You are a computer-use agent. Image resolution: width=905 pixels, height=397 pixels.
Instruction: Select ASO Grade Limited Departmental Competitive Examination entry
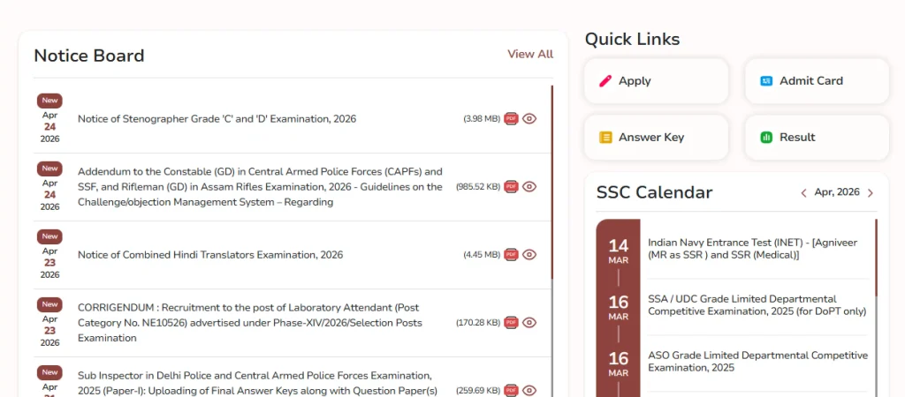[757, 362]
